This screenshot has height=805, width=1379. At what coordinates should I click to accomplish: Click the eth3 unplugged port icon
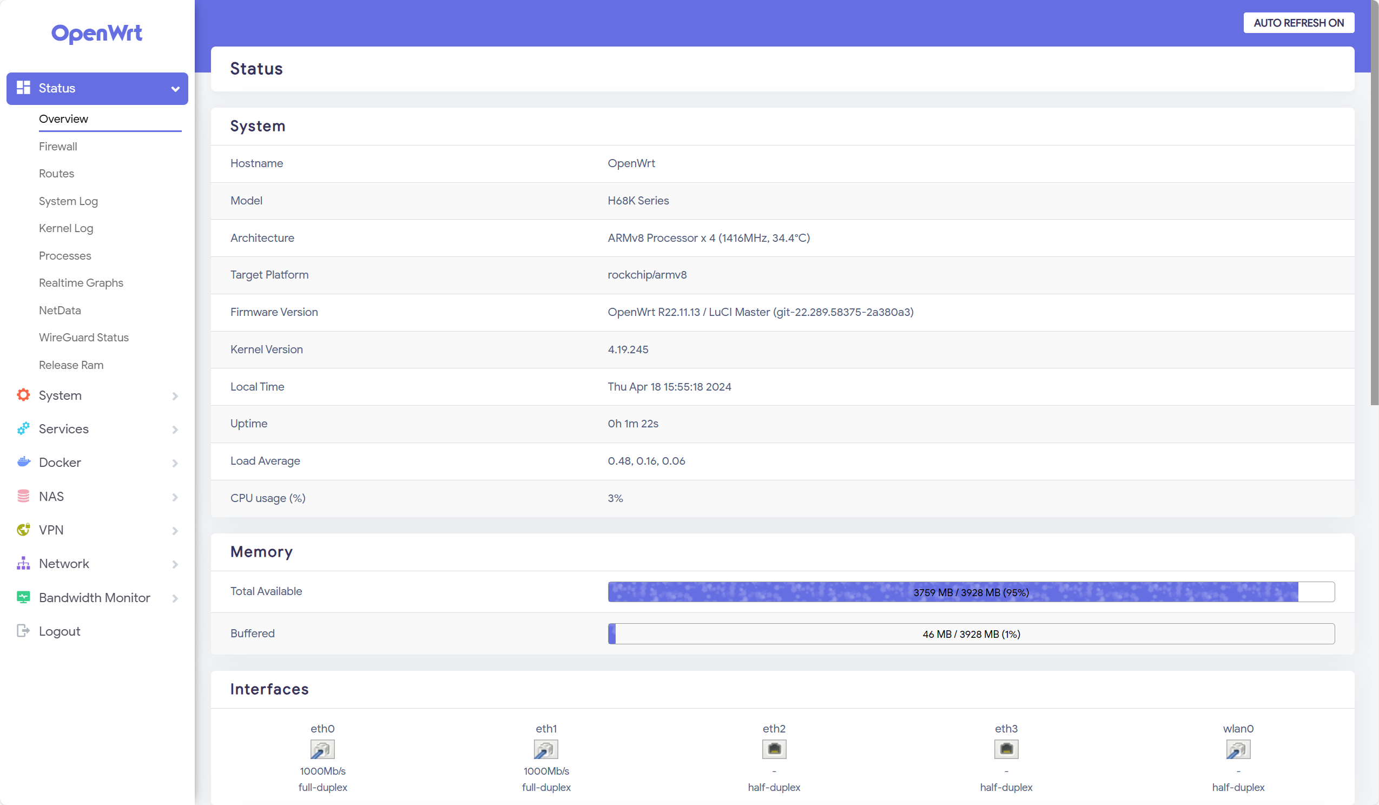(1006, 749)
